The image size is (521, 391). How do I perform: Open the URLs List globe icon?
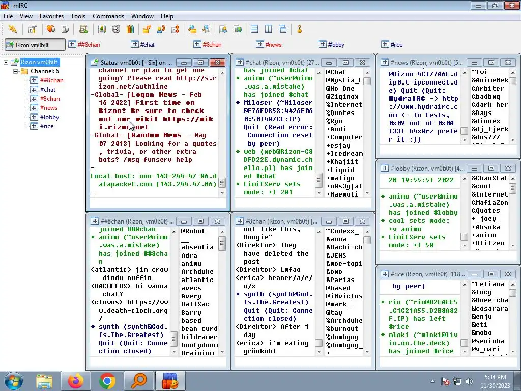(x=238, y=29)
